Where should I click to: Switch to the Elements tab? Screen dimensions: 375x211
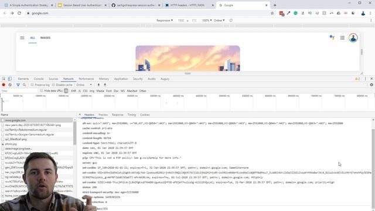tap(23, 79)
